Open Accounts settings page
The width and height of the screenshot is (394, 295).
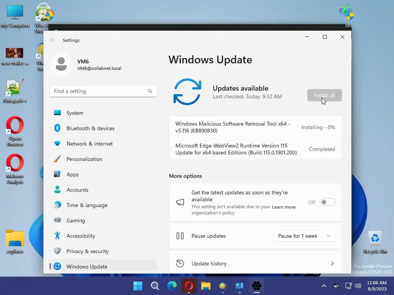[103, 190]
